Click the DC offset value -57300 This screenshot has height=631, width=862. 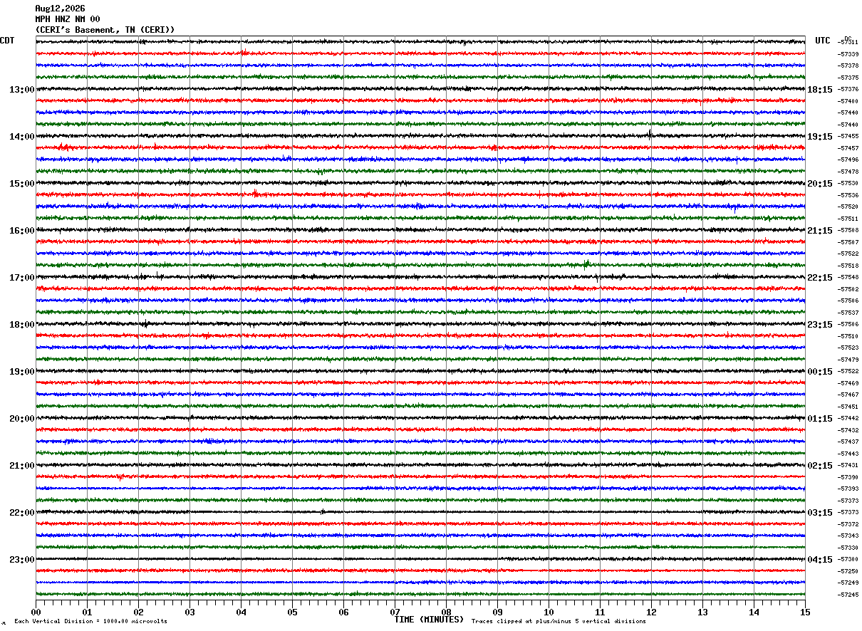848,559
